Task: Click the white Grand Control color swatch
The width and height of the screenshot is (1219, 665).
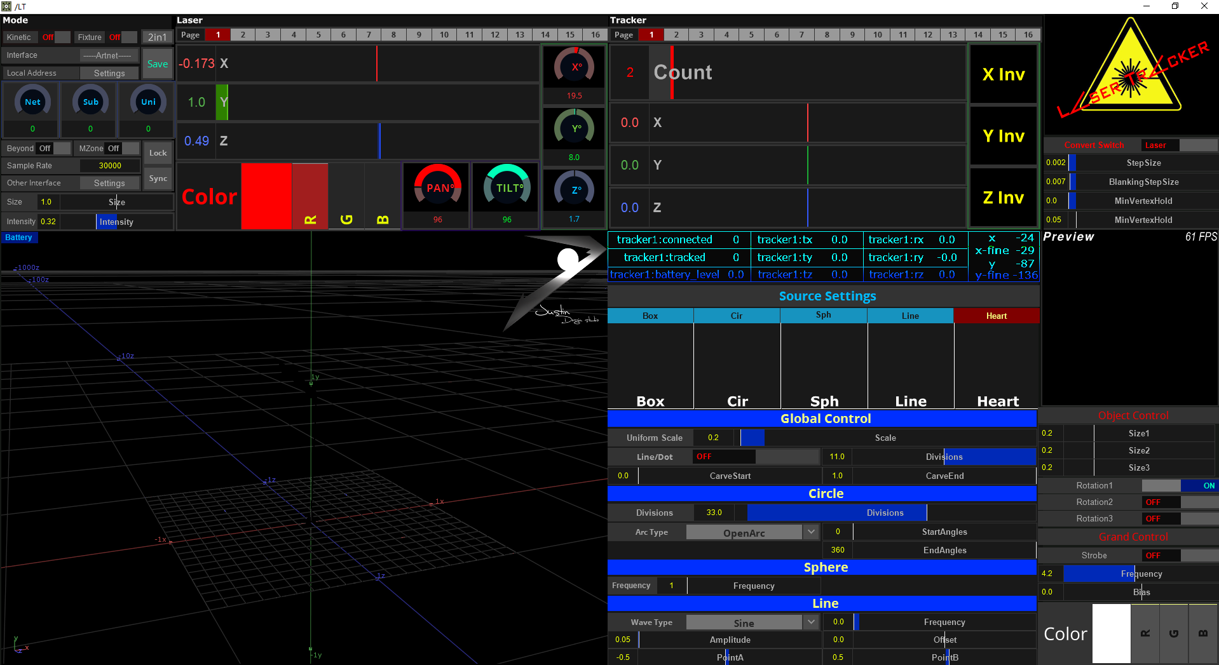Action: pyautogui.click(x=1111, y=633)
